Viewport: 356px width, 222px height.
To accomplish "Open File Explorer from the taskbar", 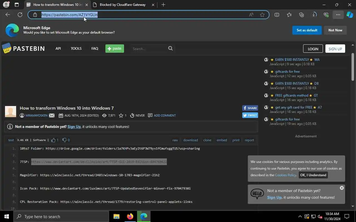I will pyautogui.click(x=116, y=216).
